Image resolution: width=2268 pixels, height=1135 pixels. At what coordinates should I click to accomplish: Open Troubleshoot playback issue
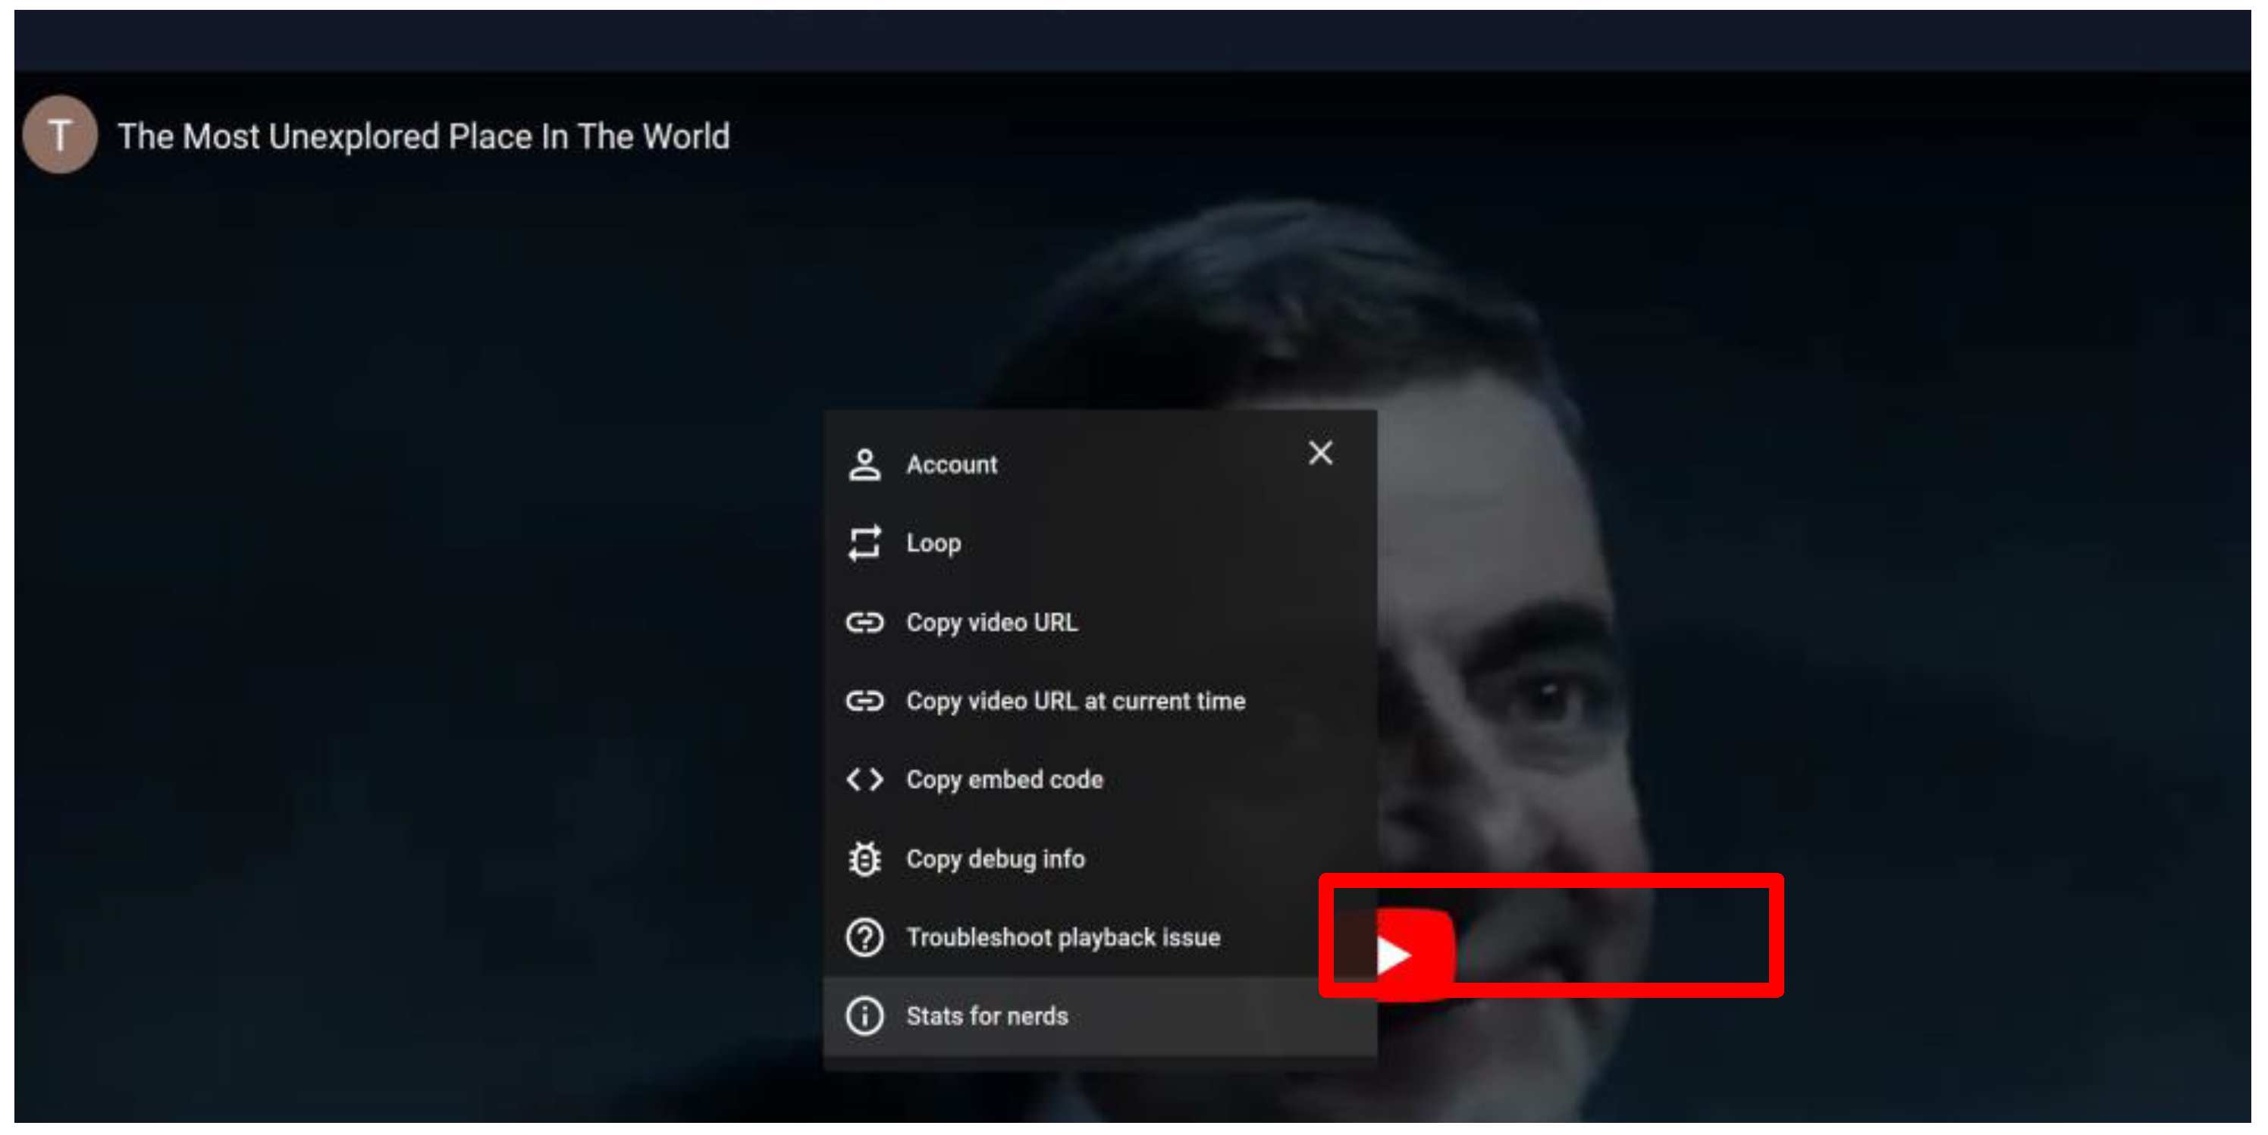[1062, 937]
